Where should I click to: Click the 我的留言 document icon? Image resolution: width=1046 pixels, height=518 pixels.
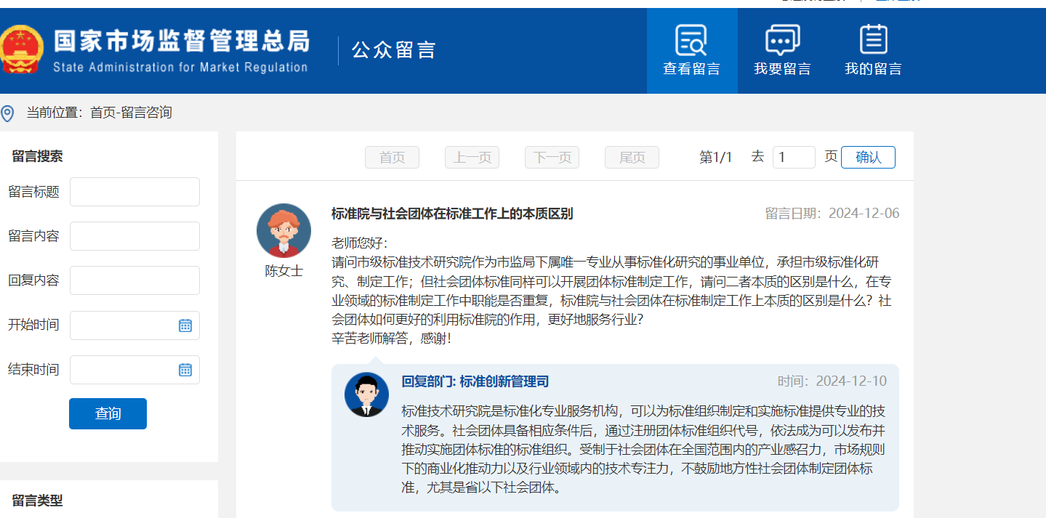tap(872, 40)
